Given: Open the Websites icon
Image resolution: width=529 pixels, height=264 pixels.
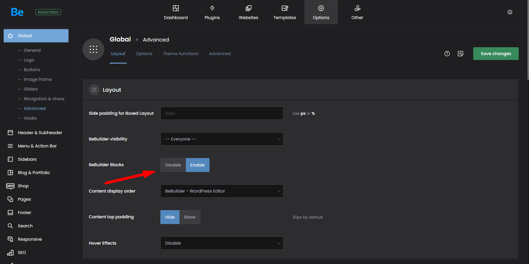Looking at the screenshot, I should (x=249, y=8).
